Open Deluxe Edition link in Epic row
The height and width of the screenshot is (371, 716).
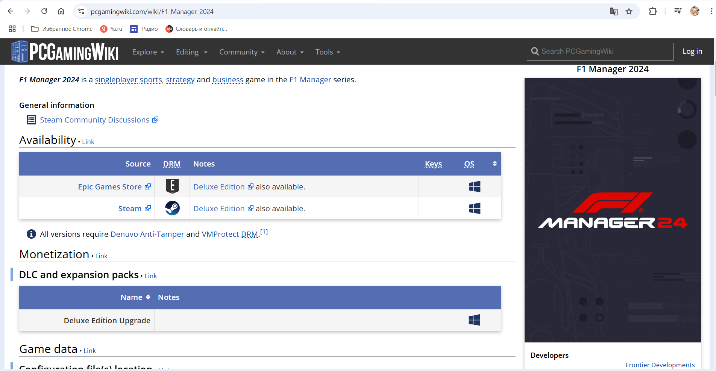223,187
